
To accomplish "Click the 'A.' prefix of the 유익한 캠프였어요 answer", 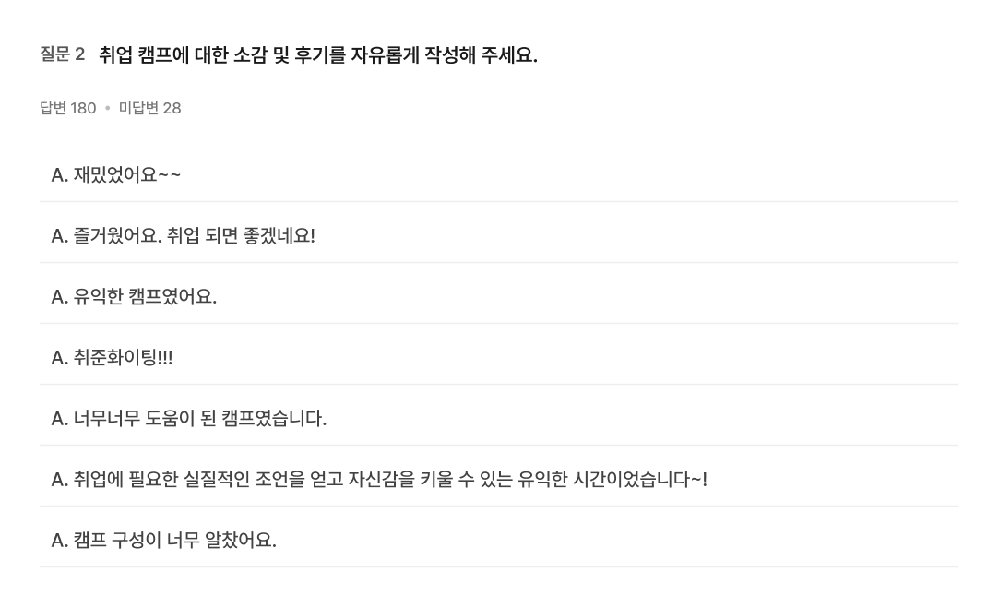I will 60,297.
